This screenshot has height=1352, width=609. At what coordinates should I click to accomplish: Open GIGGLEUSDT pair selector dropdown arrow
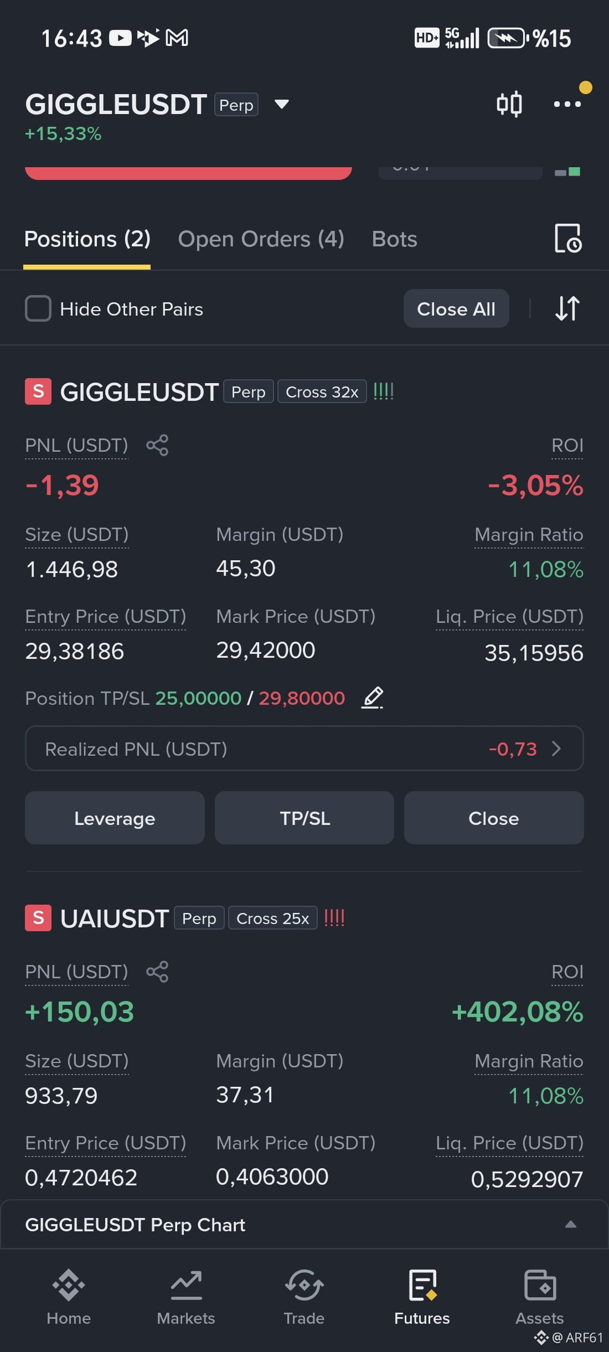282,104
